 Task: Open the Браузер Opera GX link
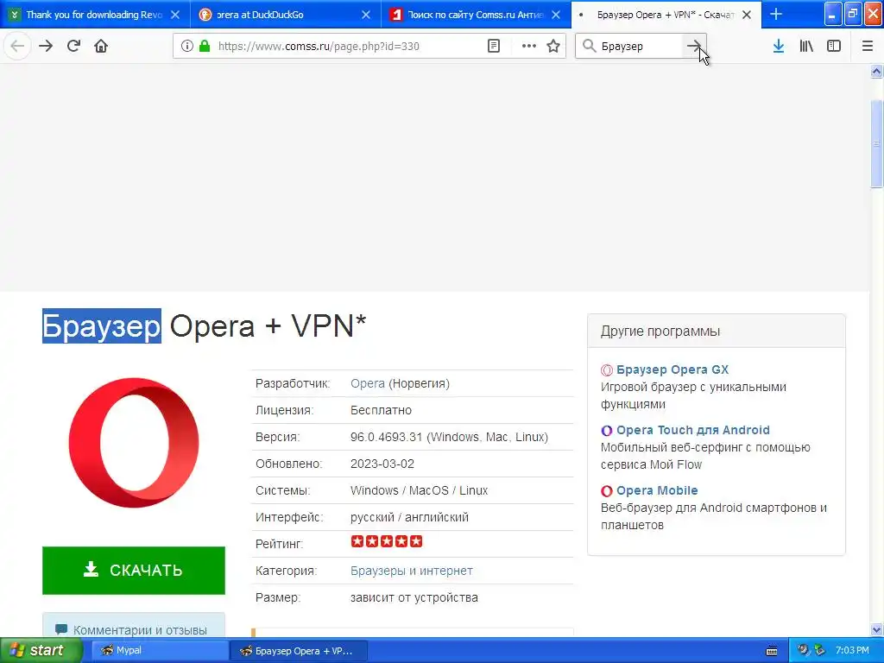click(672, 369)
